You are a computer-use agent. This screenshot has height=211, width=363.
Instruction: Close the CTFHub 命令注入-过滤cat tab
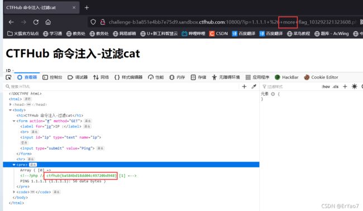pos(74,8)
